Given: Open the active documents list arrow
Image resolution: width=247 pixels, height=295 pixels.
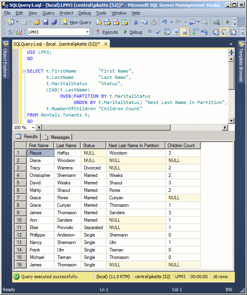Looking at the screenshot, I should (231, 44).
